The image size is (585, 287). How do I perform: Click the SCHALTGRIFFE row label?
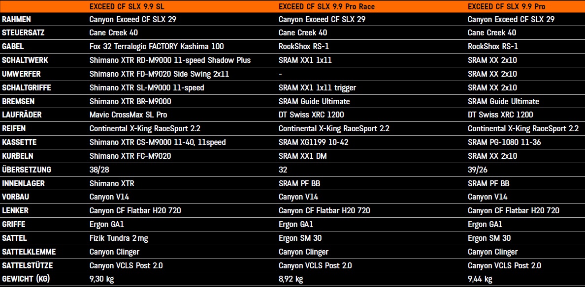pyautogui.click(x=27, y=88)
